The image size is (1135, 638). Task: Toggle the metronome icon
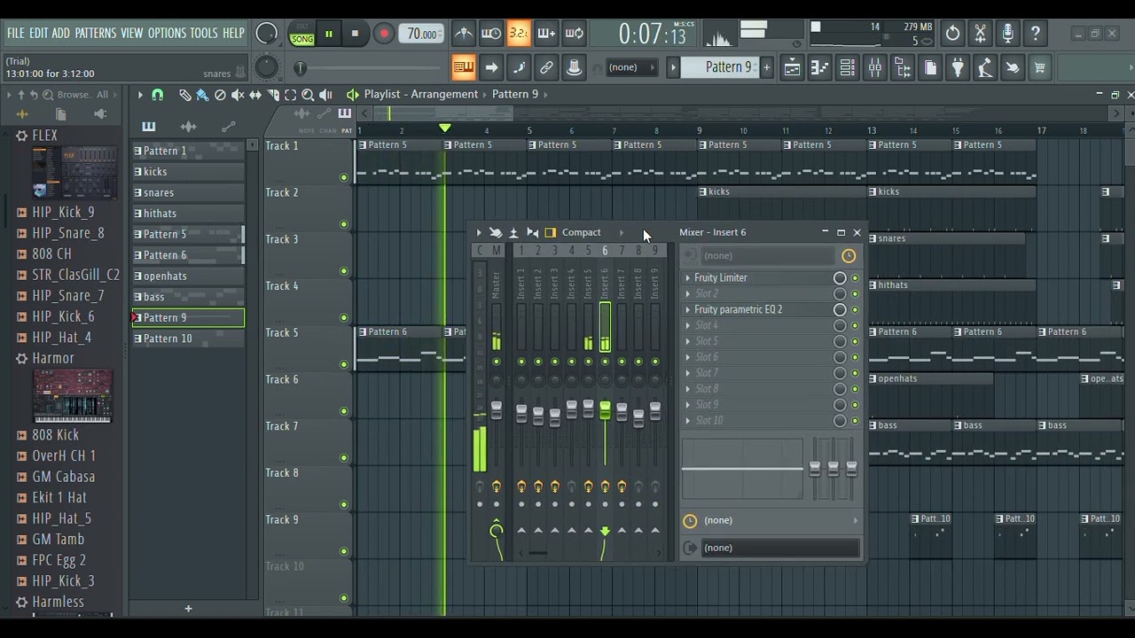(x=463, y=34)
